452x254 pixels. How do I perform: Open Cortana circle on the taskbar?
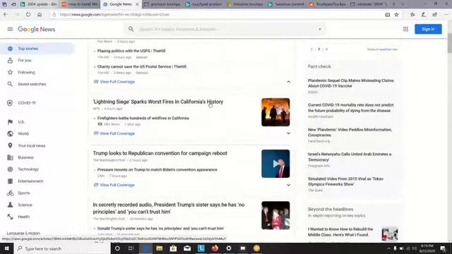(117, 248)
